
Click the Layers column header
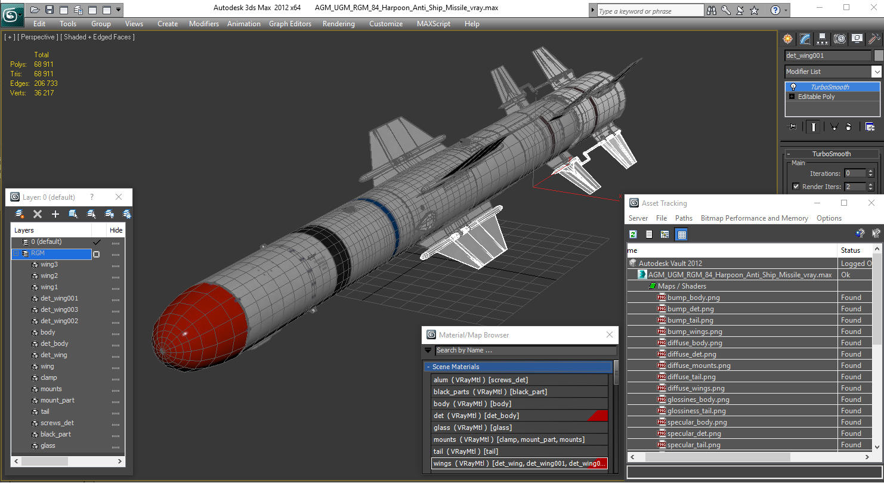point(51,230)
